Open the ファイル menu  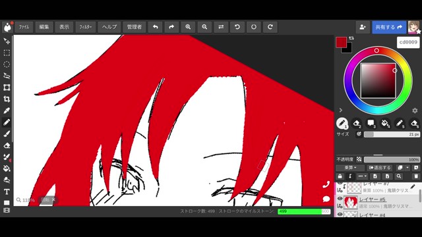(24, 27)
